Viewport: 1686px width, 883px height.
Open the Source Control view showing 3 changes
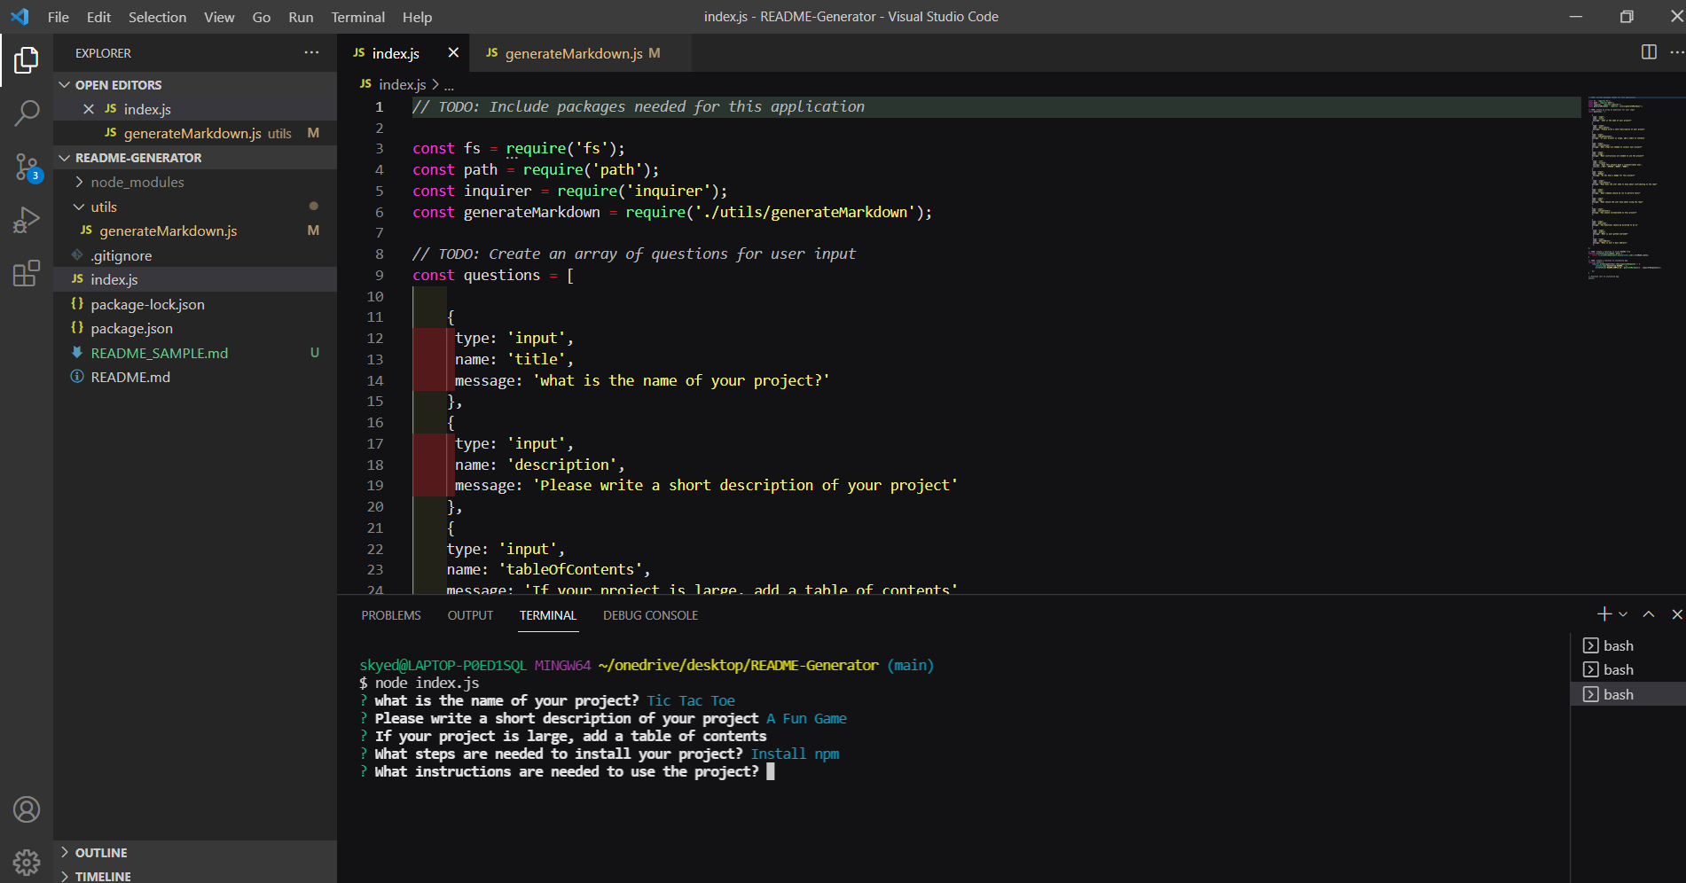[x=27, y=168]
